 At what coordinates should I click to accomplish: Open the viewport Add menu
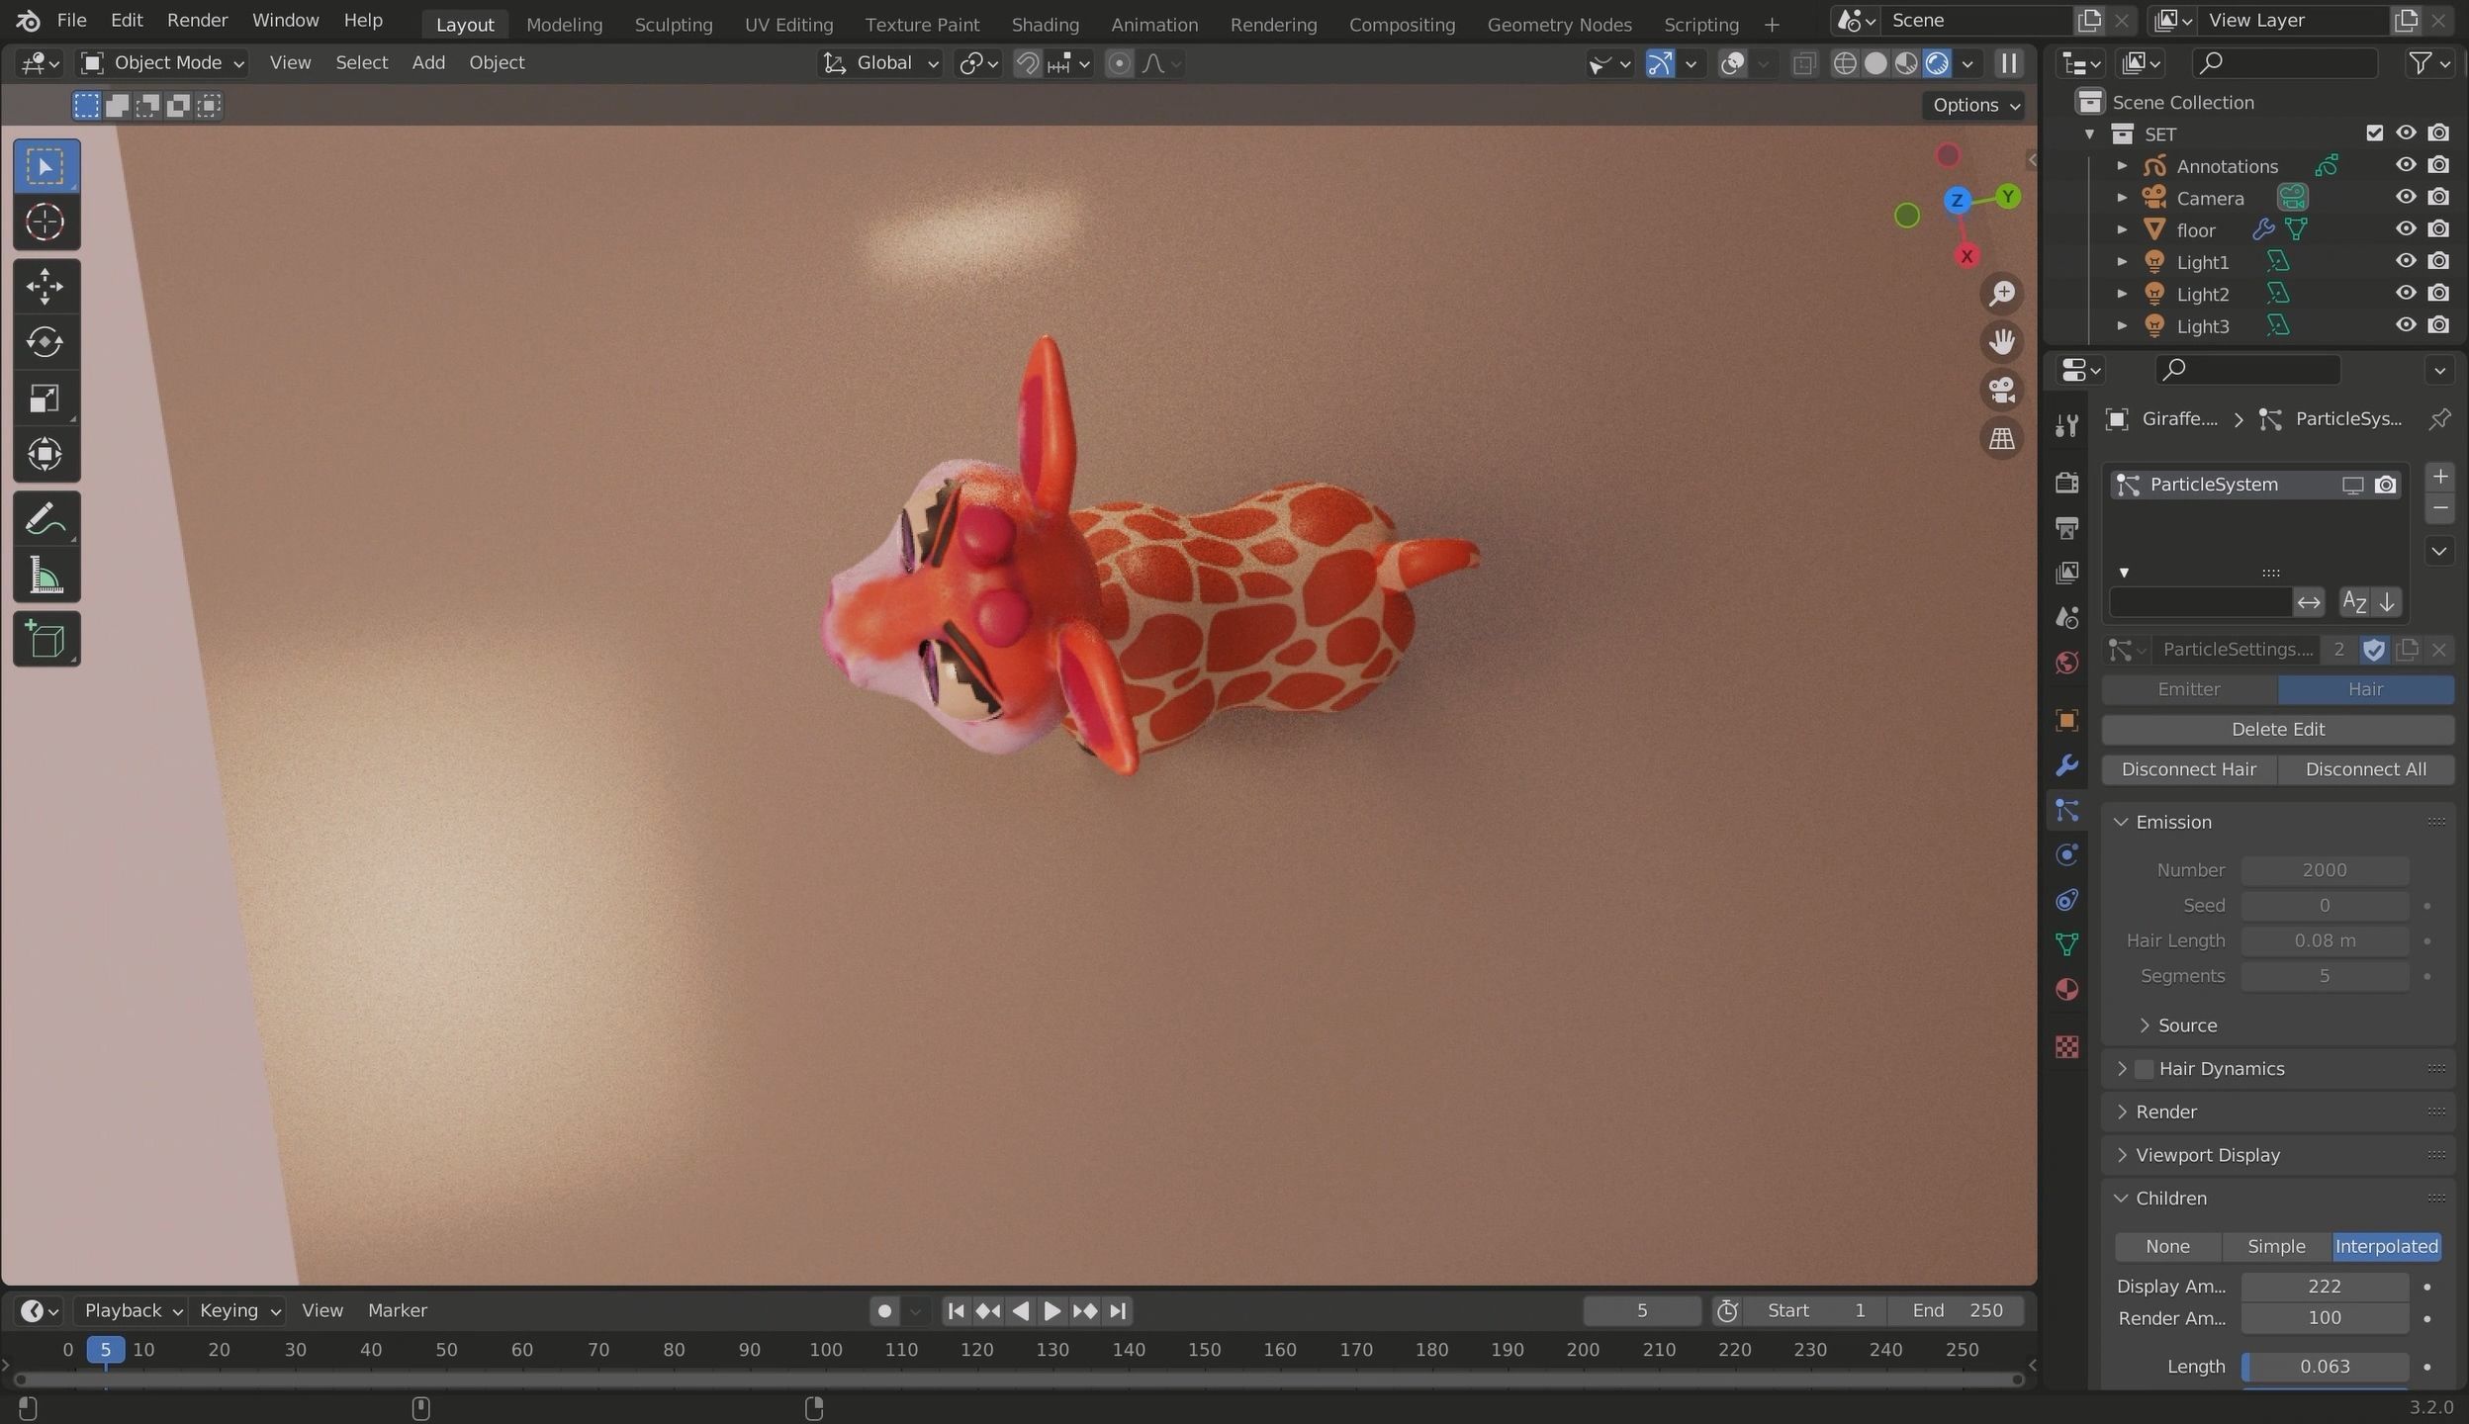(428, 63)
